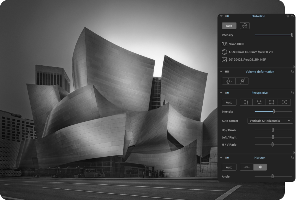
Task: Click the Distortion trash (delete) icon
Action: tap(288, 16)
